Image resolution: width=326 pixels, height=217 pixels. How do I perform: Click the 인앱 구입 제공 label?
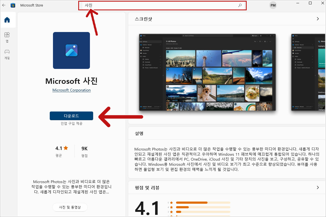point(71,123)
